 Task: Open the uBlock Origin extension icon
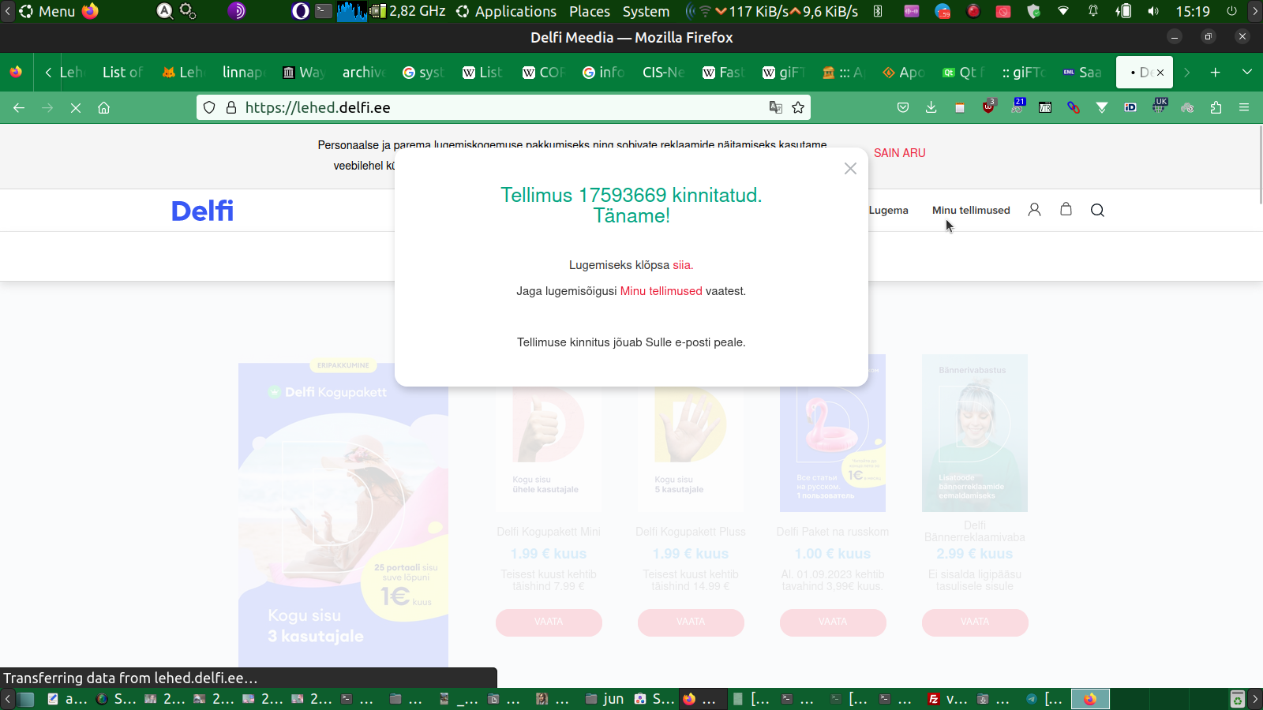(988, 106)
